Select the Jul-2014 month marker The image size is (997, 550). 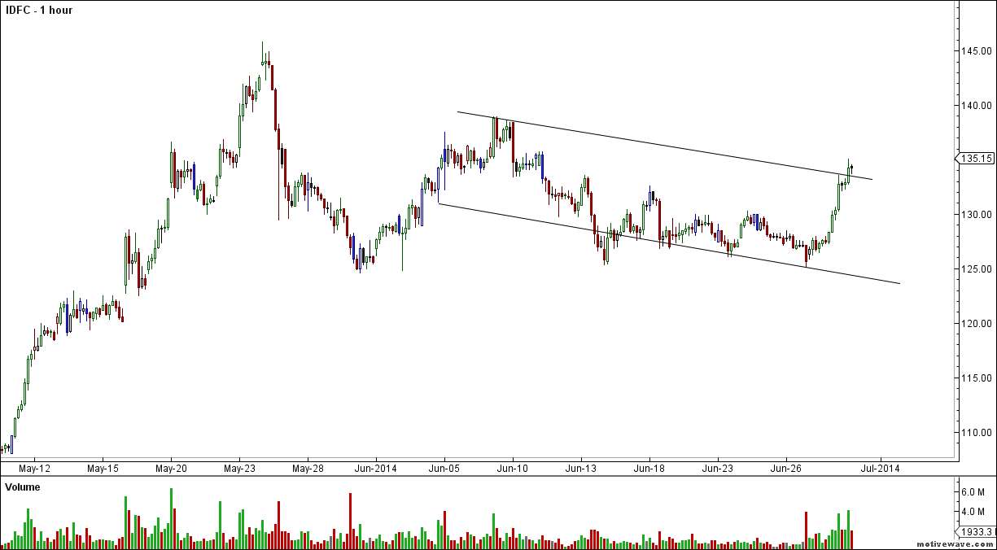[x=880, y=469]
